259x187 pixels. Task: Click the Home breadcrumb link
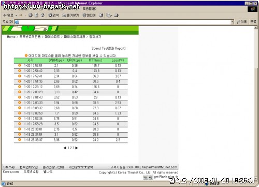coord(11,37)
